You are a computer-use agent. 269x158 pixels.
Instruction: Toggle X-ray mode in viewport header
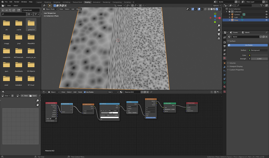click(205, 9)
